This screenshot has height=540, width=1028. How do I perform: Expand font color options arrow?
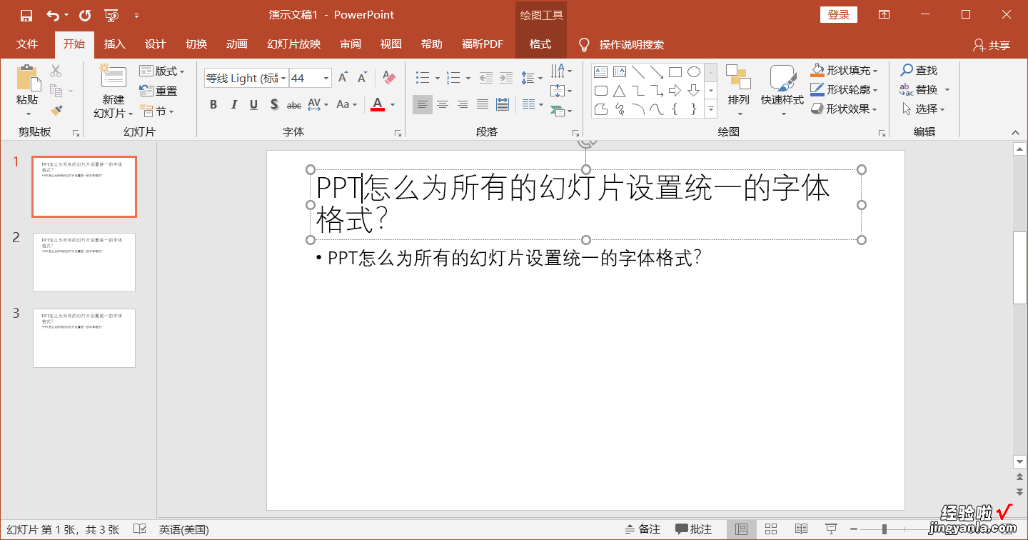click(393, 105)
